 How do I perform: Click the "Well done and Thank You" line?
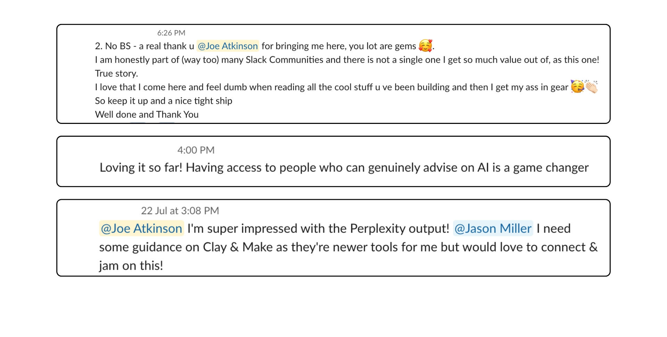tap(147, 115)
